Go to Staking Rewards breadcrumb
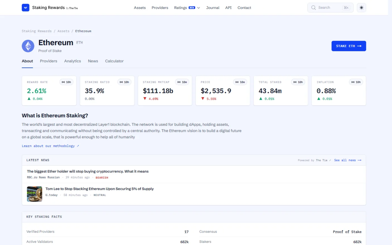The width and height of the screenshot is (392, 245). coord(37,31)
